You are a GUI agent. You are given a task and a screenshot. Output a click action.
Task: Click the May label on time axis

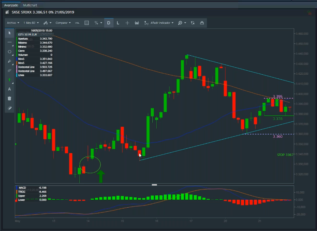(18, 221)
